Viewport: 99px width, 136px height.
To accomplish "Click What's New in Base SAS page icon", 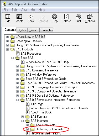I will [x=23, y=62].
